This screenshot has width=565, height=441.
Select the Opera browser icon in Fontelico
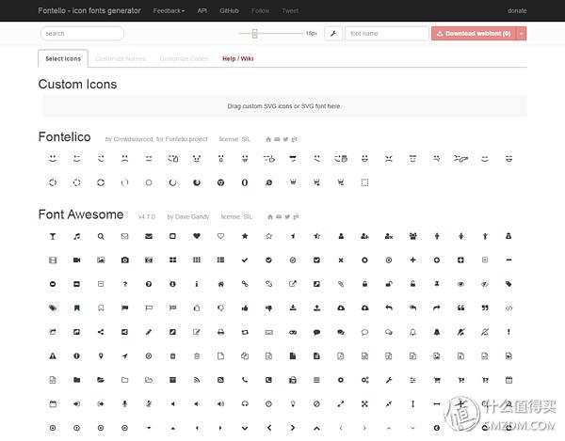coord(245,182)
